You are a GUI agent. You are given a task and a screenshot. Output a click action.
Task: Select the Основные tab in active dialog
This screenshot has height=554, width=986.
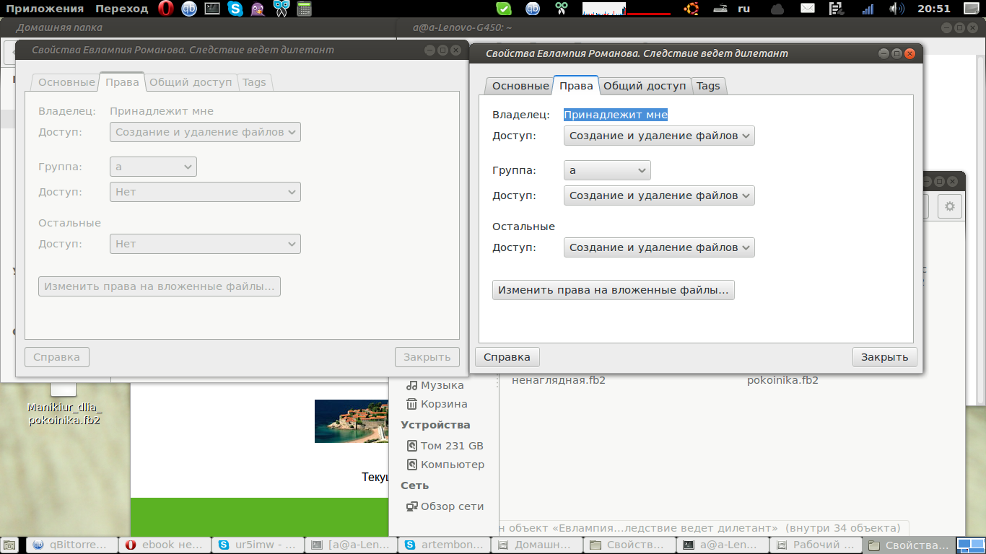coord(520,86)
